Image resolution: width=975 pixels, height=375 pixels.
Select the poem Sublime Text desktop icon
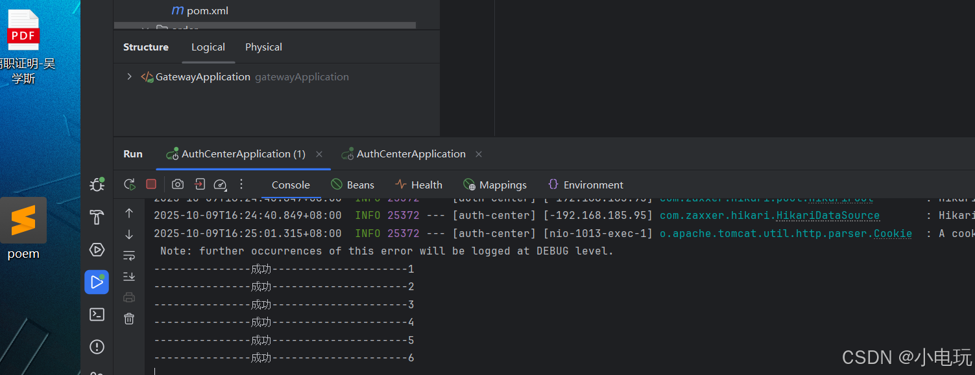[x=23, y=229]
